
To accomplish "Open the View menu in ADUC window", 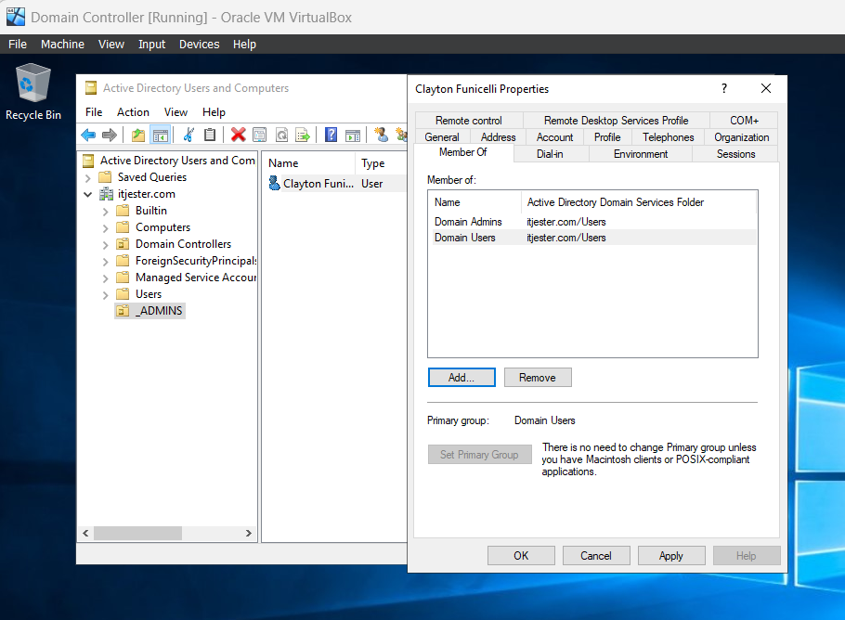I will coord(175,112).
